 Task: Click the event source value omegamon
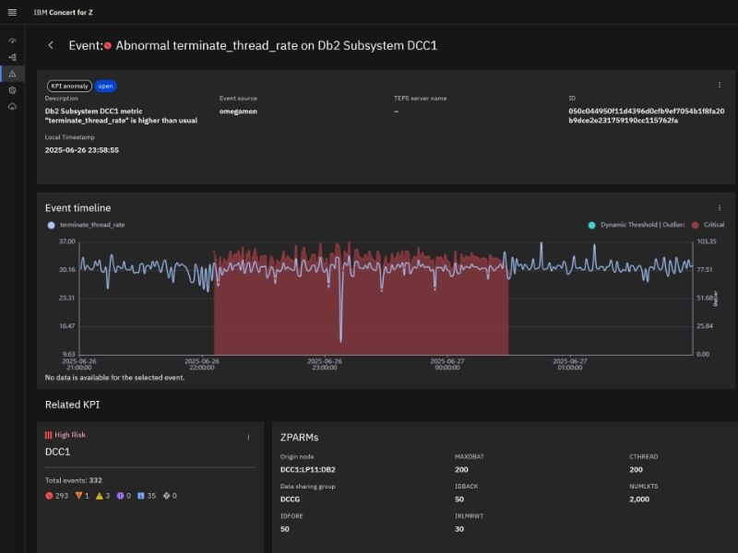point(238,112)
